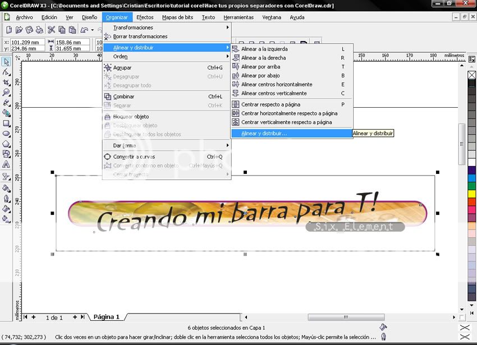The height and width of the screenshot is (345, 477).
Task: Select the Ellipse tool
Action: click(x=6, y=134)
